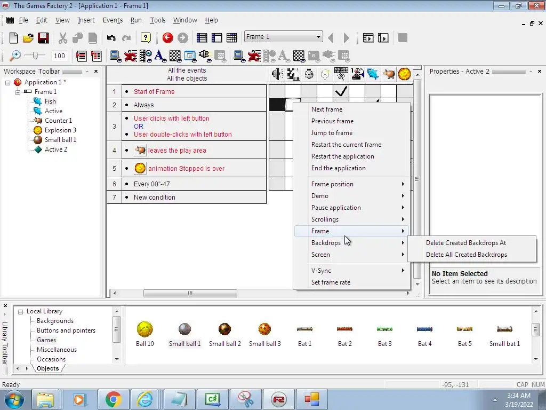Image resolution: width=546 pixels, height=410 pixels.
Task: Open the Event list editor grid icon
Action: point(231,38)
